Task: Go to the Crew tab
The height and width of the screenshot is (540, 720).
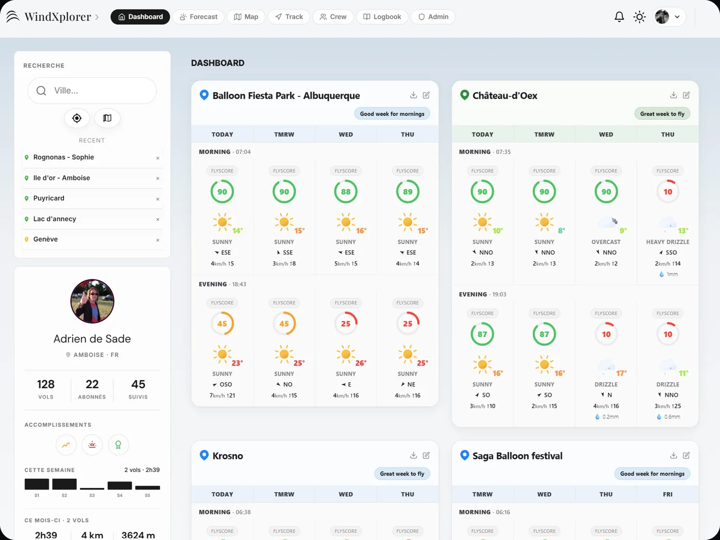Action: click(333, 17)
